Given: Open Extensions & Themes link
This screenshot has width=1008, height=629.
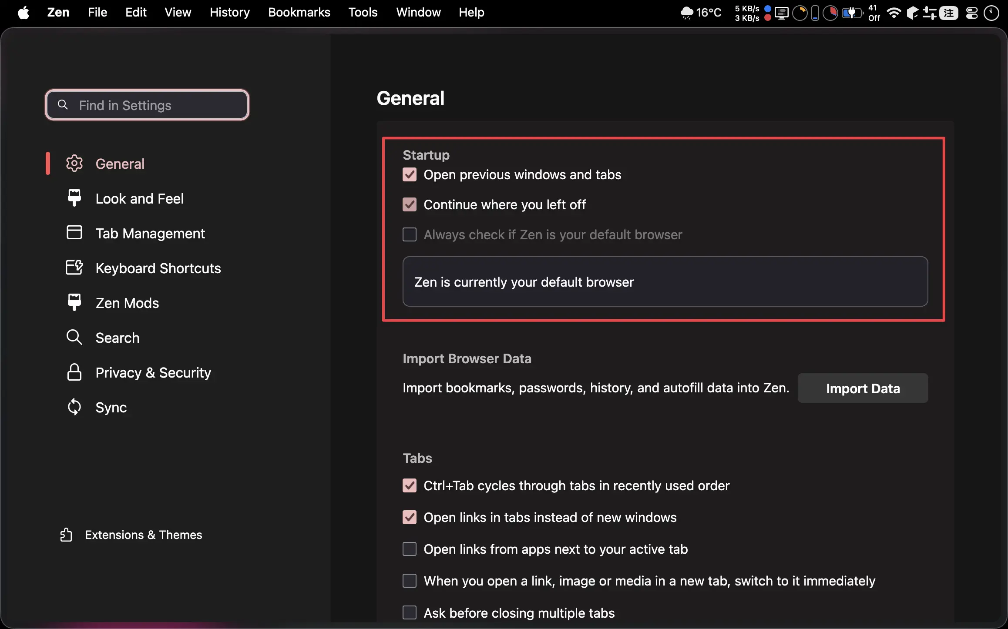Looking at the screenshot, I should 143,535.
